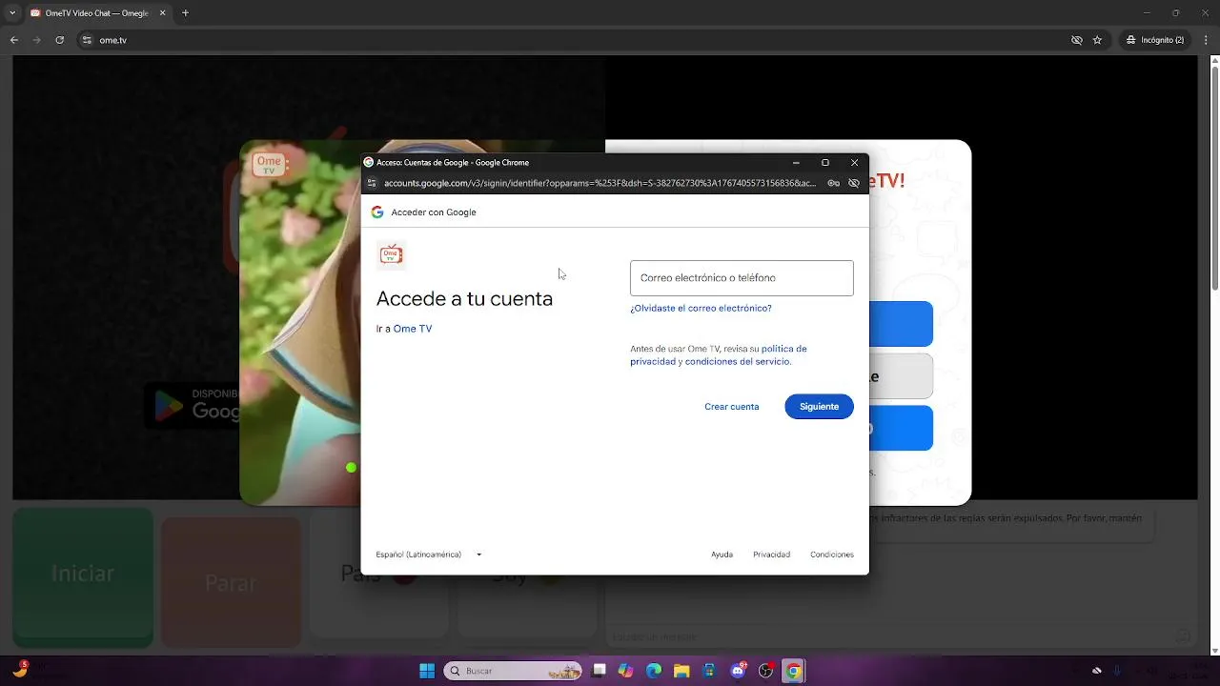
Task: Open site information icon in popup address bar
Action: [x=372, y=183]
